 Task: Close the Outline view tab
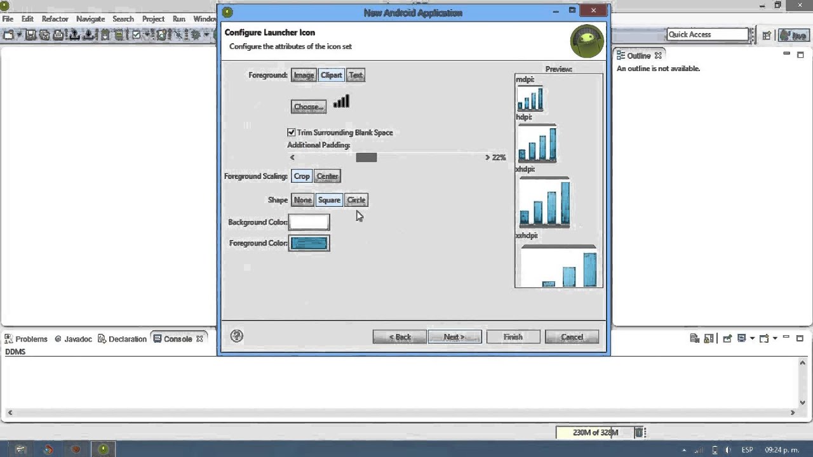point(658,55)
